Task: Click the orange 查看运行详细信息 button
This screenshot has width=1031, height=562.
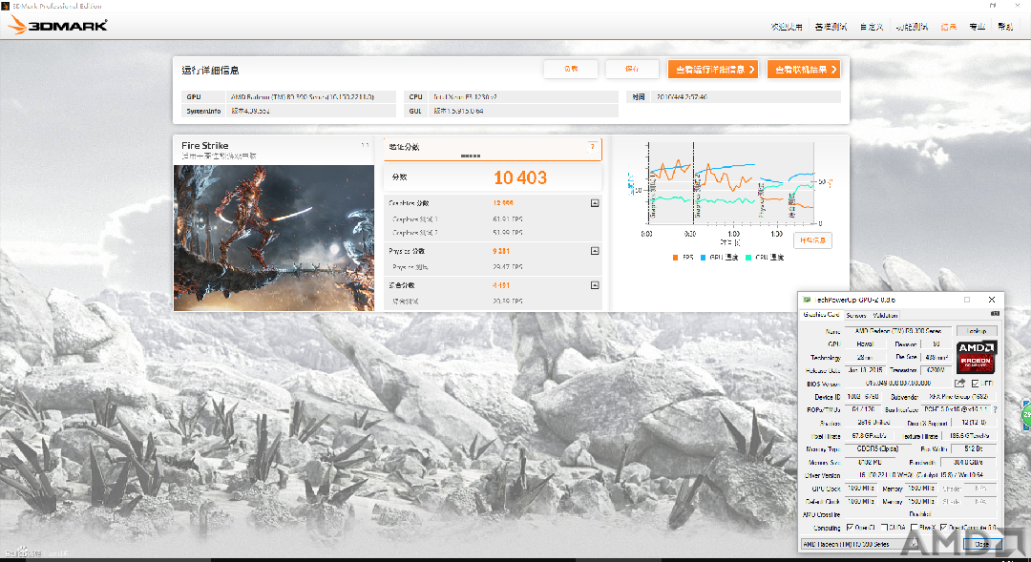Action: point(713,69)
